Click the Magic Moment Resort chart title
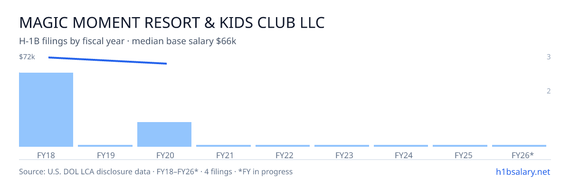 tap(171, 22)
